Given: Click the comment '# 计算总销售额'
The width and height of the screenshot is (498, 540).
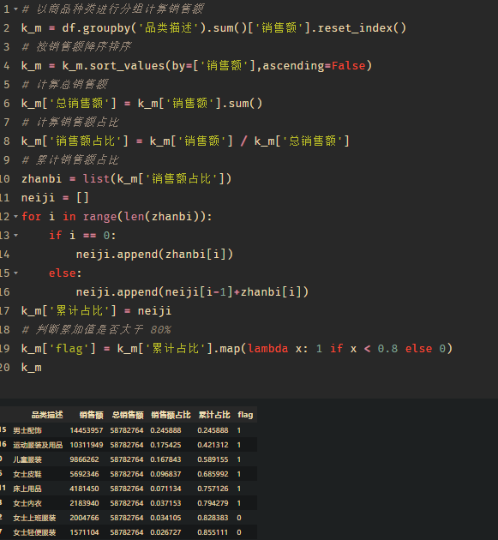Looking at the screenshot, I should tap(65, 84).
